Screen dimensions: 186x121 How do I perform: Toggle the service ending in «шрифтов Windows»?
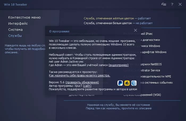point(145,52)
